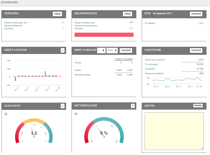The height and width of the screenshot is (155, 210).
Task: Click the red Vervallen progress bar
Action: pyautogui.click(x=104, y=35)
